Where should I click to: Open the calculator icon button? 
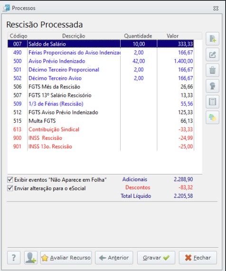(x=212, y=102)
